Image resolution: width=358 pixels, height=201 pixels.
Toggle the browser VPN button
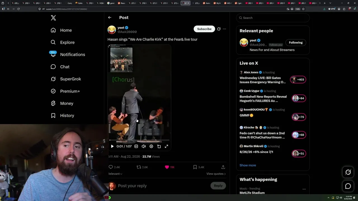332,9
